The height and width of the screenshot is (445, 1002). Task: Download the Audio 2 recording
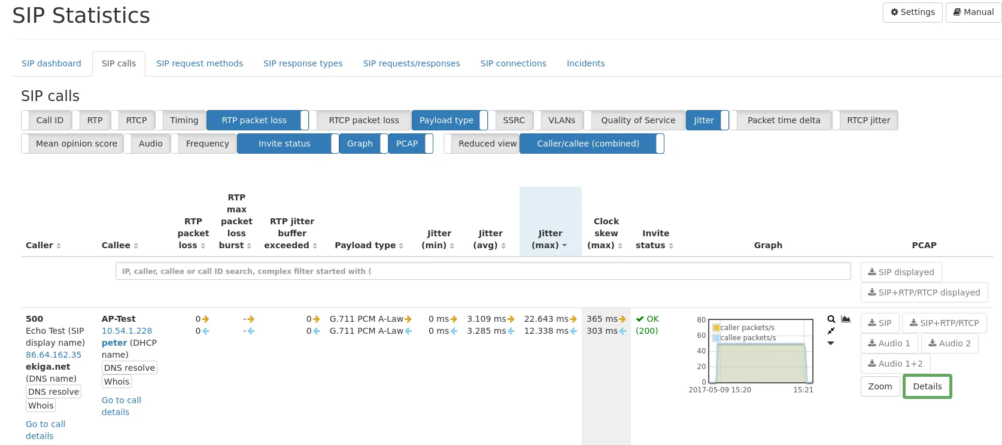pos(949,343)
